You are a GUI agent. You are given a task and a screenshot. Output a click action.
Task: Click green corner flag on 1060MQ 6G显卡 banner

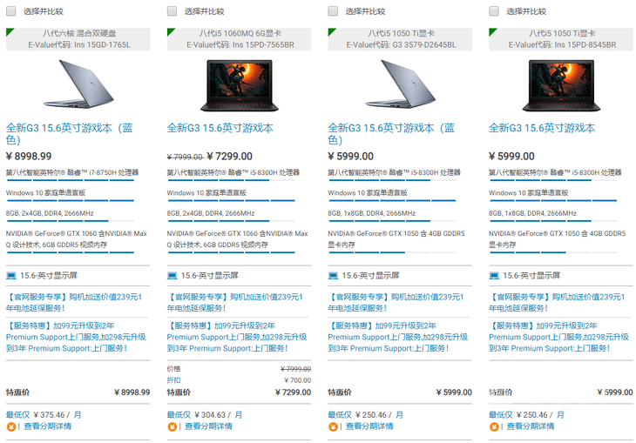pyautogui.click(x=171, y=31)
